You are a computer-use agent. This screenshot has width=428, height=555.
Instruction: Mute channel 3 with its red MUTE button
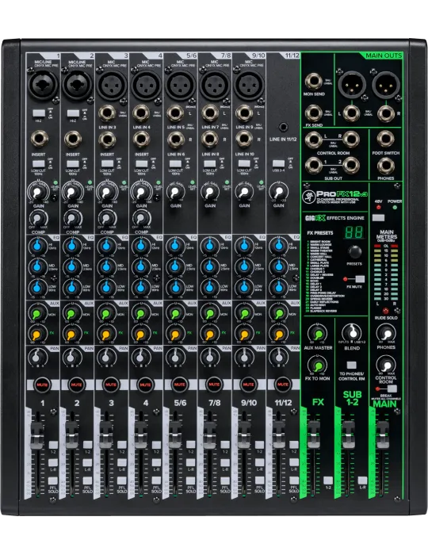click(111, 385)
